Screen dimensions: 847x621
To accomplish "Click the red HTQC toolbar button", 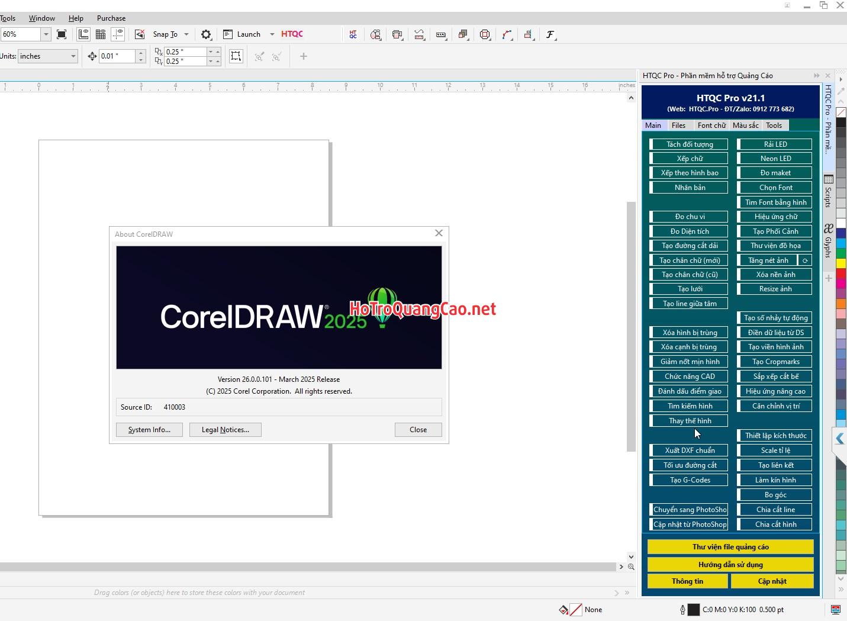I will 292,34.
